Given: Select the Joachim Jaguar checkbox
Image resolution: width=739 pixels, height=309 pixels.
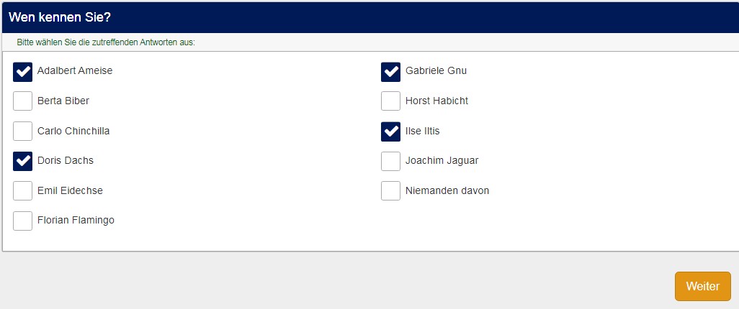Looking at the screenshot, I should point(390,161).
